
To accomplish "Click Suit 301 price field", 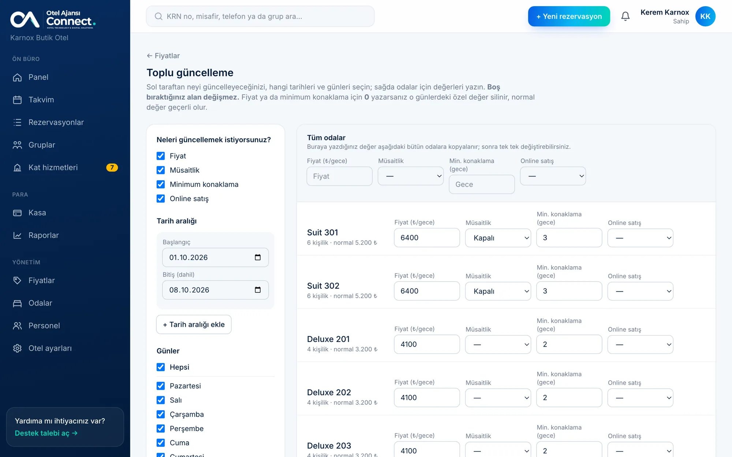I will [x=427, y=238].
